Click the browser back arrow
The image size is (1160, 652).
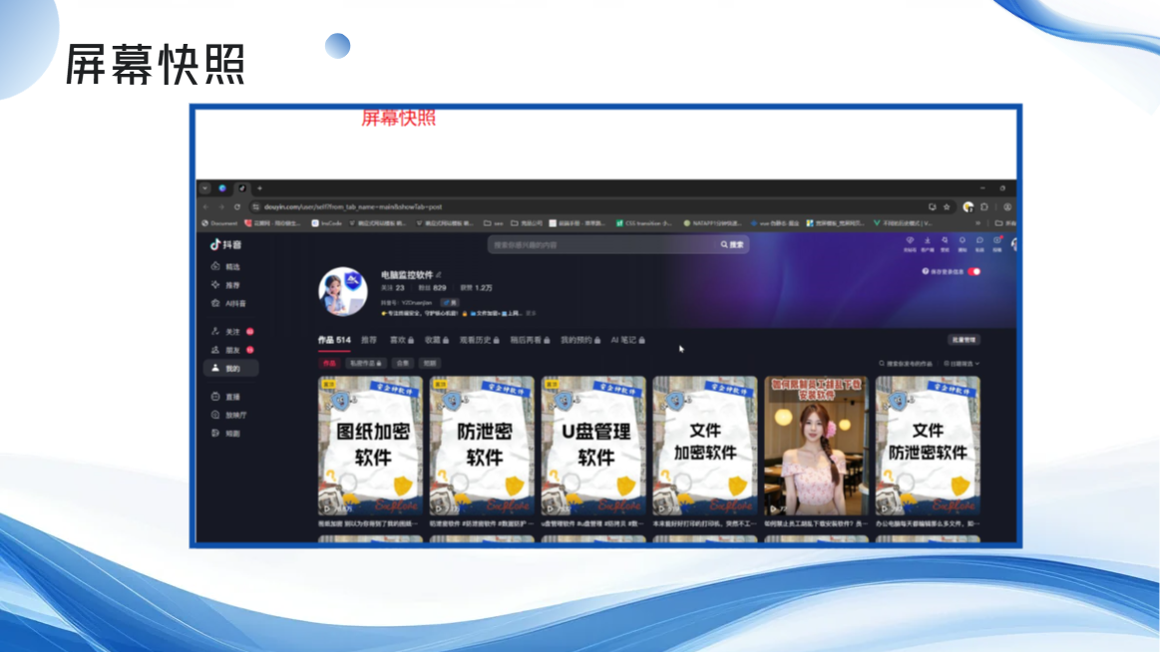coord(206,207)
